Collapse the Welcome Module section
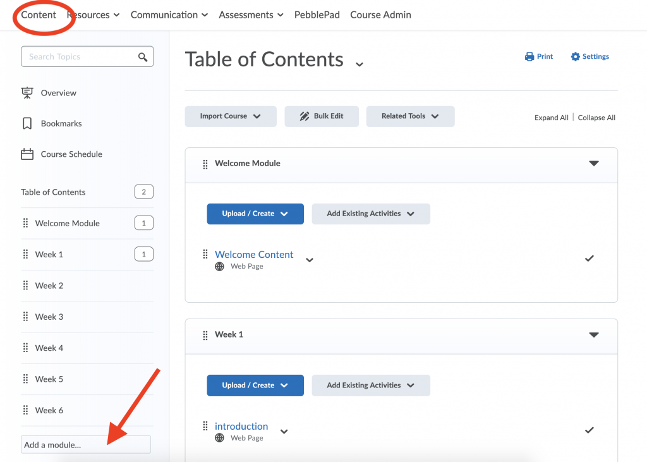This screenshot has height=462, width=647. 594,163
